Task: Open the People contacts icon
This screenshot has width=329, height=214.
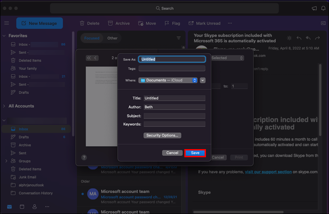Action: [x=34, y=207]
